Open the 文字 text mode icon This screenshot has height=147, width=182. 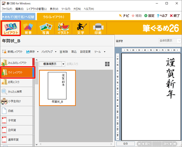pos(81,28)
